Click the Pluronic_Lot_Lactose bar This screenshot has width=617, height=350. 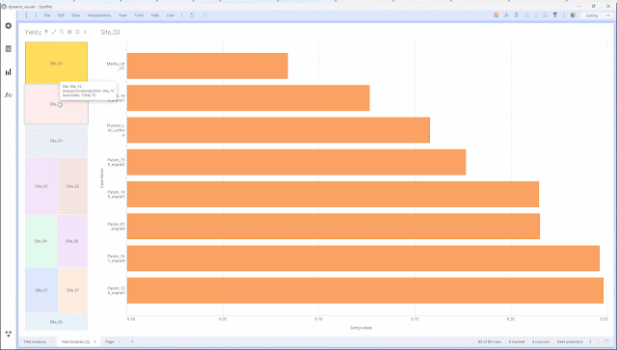point(279,130)
